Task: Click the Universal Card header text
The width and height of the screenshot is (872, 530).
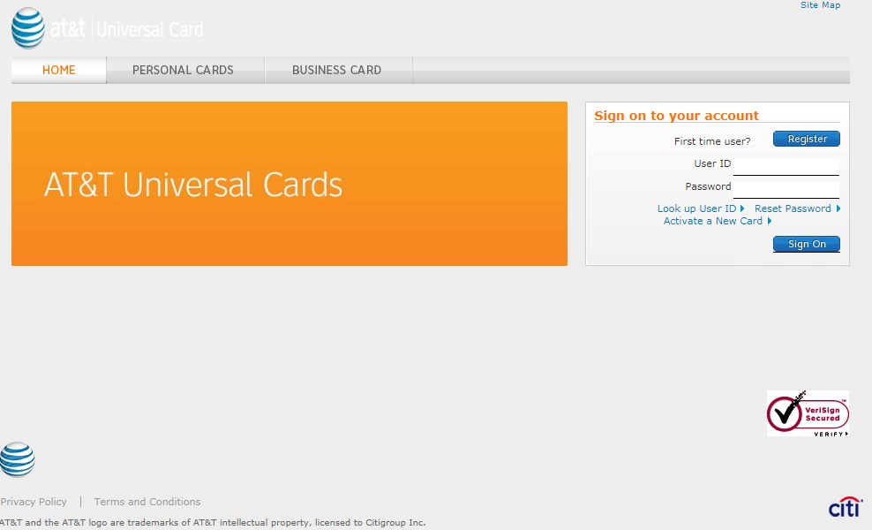Action: pyautogui.click(x=149, y=29)
